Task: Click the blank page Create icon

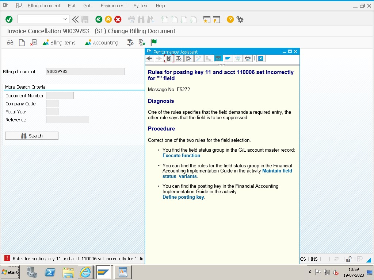Action: point(22,43)
